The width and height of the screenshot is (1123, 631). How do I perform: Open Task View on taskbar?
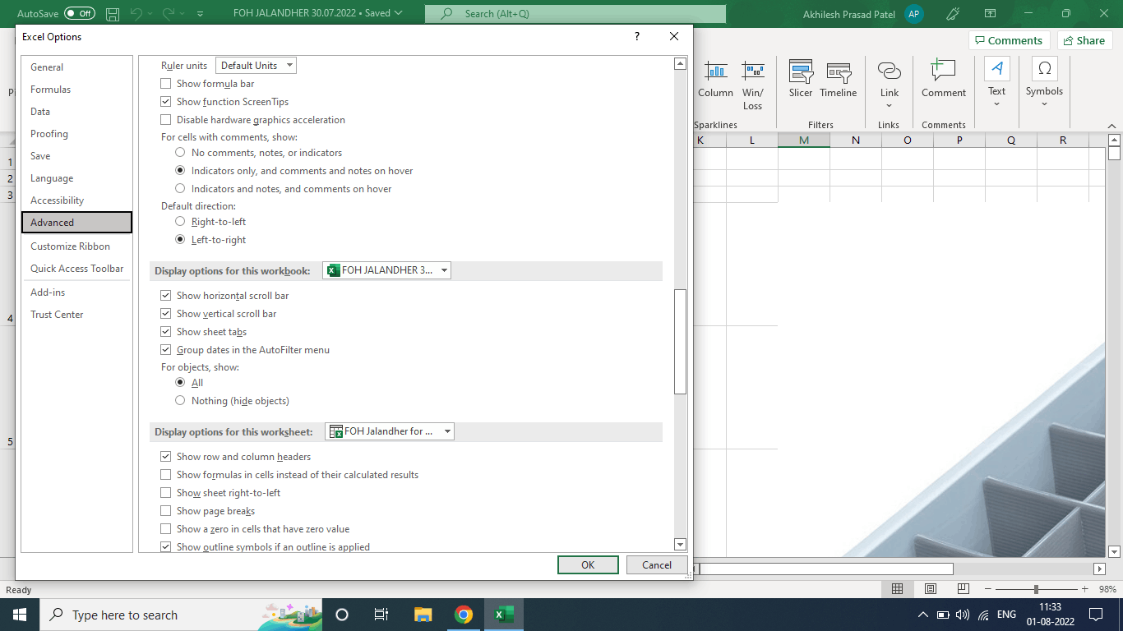click(x=381, y=615)
